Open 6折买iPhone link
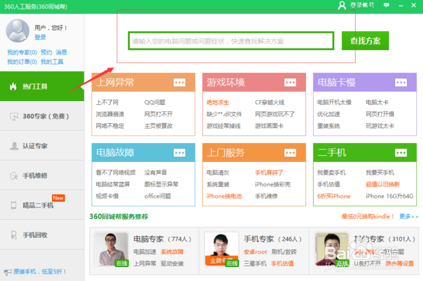 (x=334, y=196)
